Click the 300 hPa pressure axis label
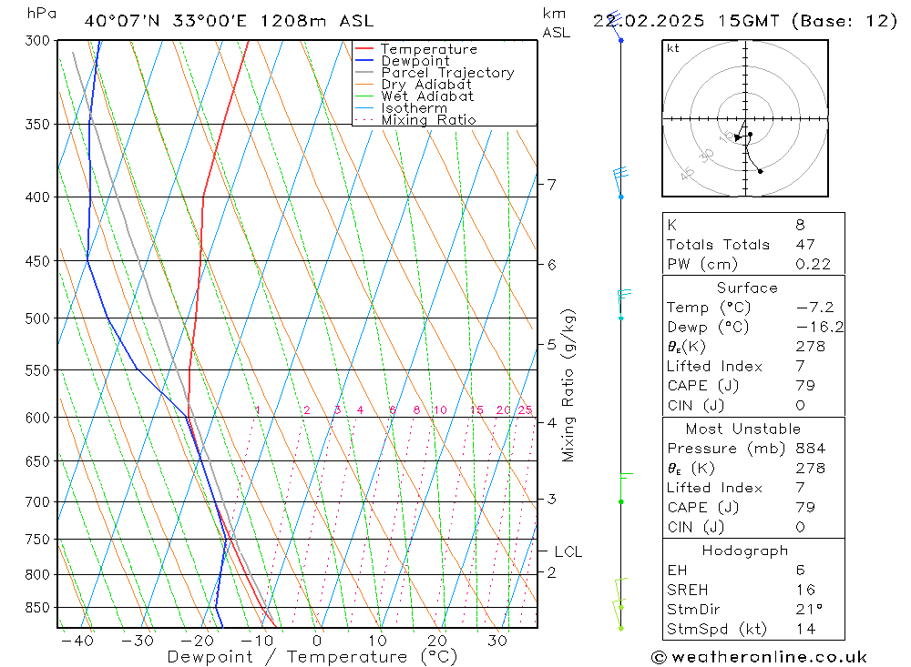This screenshot has width=911, height=667. 38,41
